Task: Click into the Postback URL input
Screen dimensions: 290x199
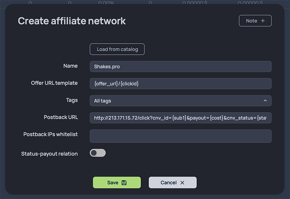Action: point(180,118)
